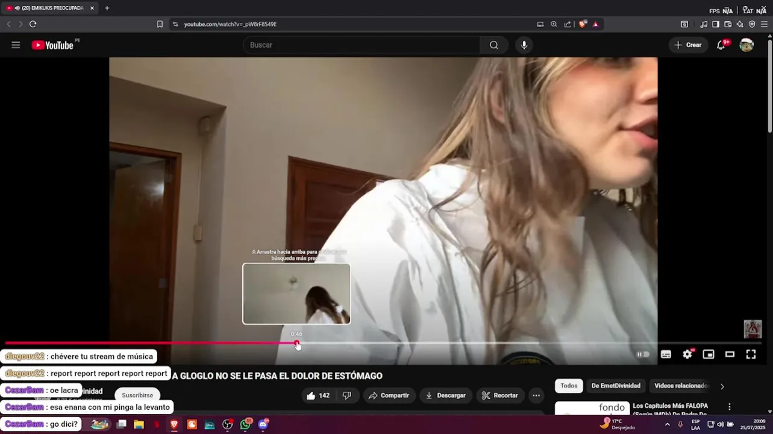The image size is (773, 434).
Task: Close the EMIKUKIS PREOCUPADA tab
Action: point(92,8)
